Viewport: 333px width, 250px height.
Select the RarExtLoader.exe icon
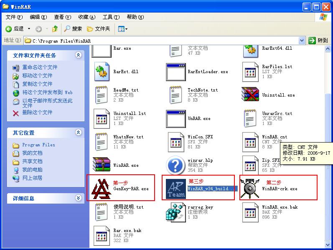click(176, 72)
